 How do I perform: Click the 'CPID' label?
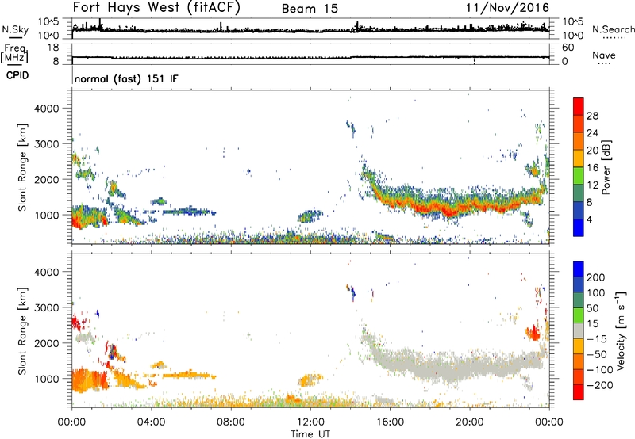(x=17, y=75)
